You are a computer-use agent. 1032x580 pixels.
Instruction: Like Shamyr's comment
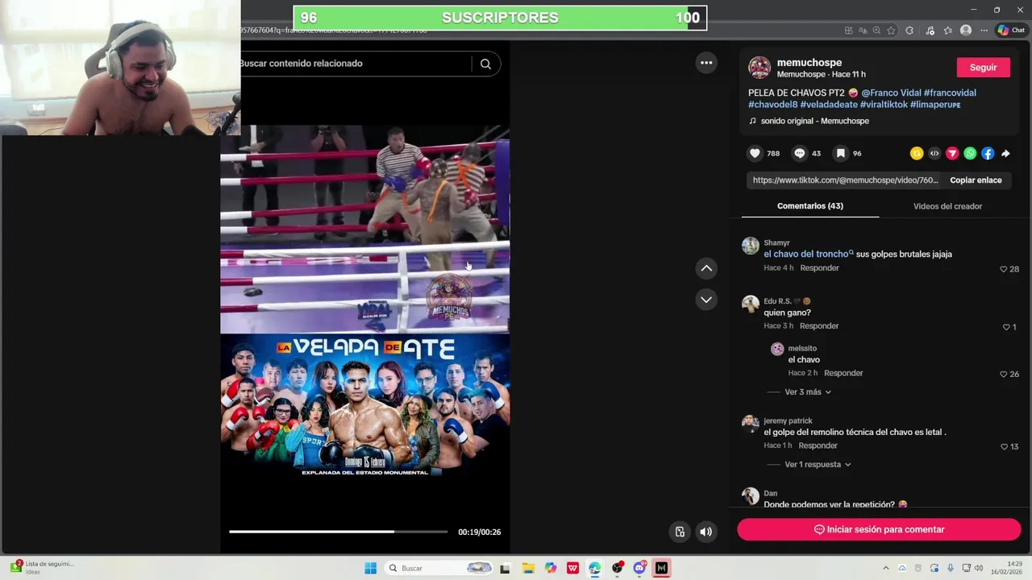[1004, 269]
